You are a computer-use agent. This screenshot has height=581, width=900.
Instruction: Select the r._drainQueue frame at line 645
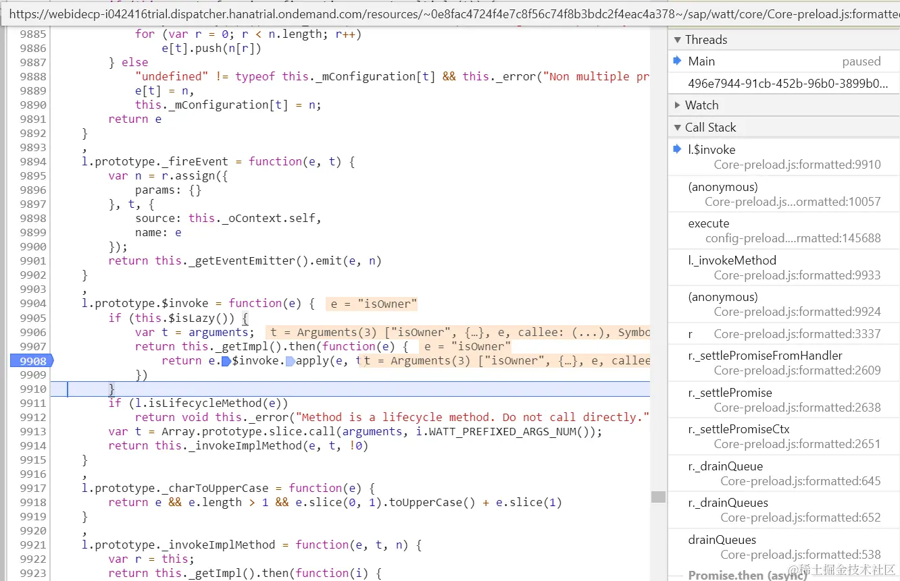click(784, 473)
